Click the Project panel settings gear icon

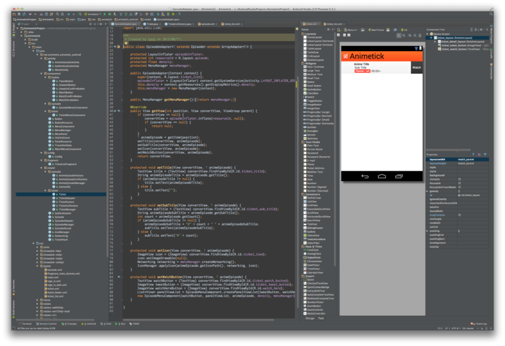100,24
